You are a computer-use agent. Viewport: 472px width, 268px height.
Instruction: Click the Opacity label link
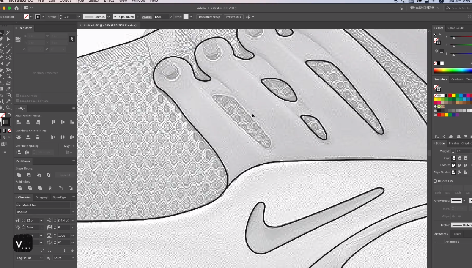pos(147,17)
